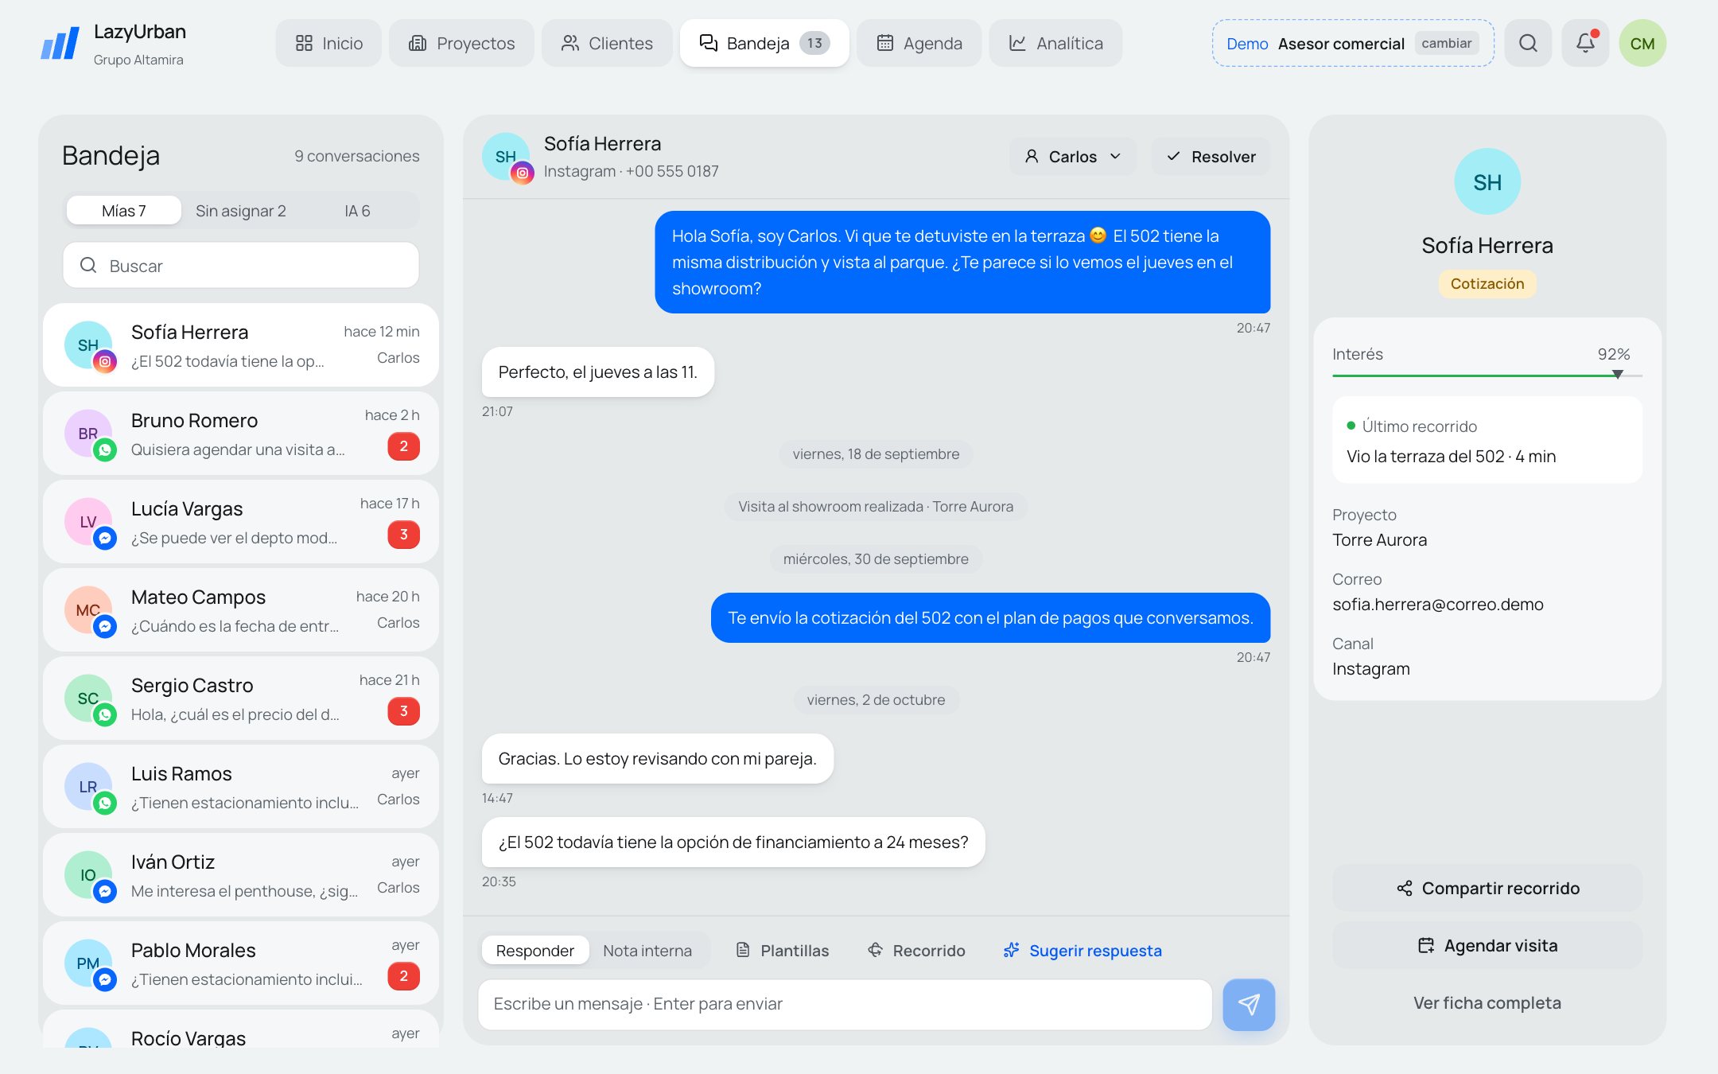Open the Carlos assignee dropdown
1718x1074 pixels.
click(x=1073, y=157)
